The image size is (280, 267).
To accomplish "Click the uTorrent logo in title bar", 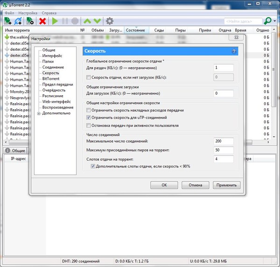I will coord(5,5).
